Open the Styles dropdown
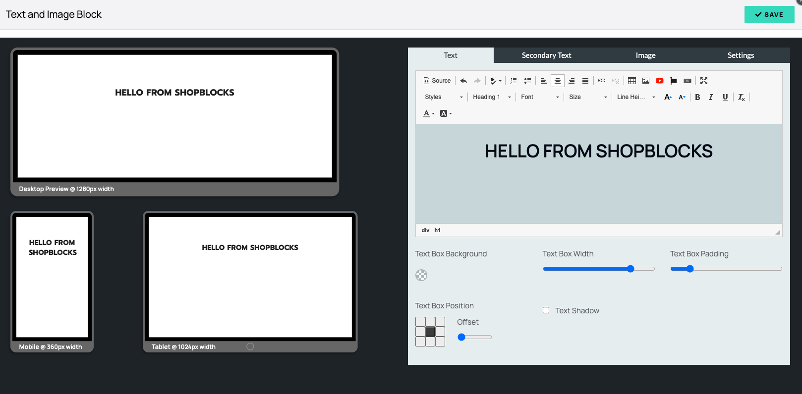Image resolution: width=802 pixels, height=394 pixels. (x=444, y=97)
